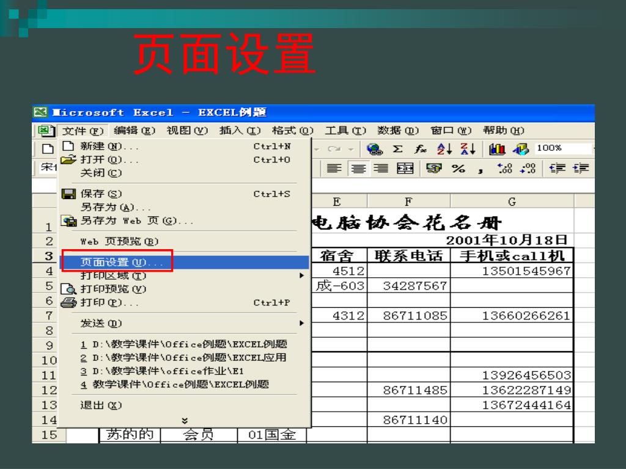This screenshot has height=469, width=626.
Task: Open the 窗口(W) Window menu
Action: [451, 131]
